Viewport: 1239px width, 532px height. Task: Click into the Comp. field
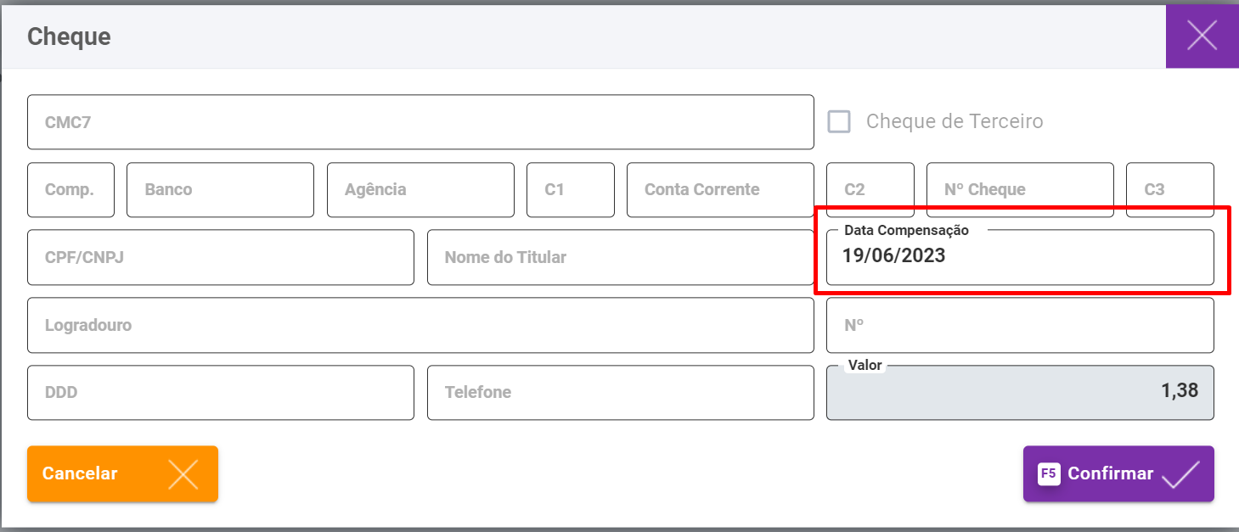point(70,190)
